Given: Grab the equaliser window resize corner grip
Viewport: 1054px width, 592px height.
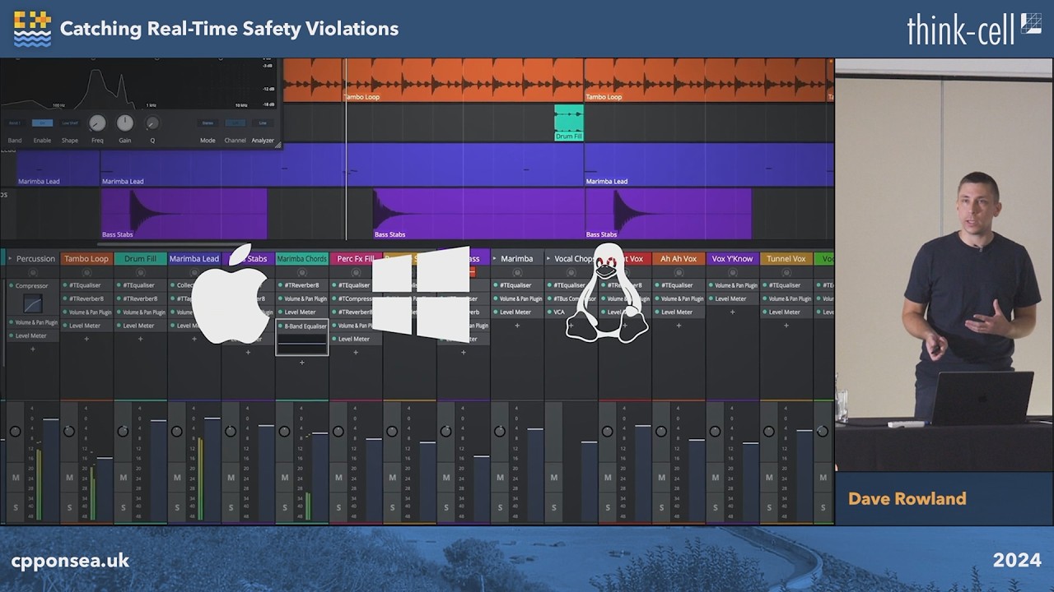Looking at the screenshot, I should [x=277, y=145].
